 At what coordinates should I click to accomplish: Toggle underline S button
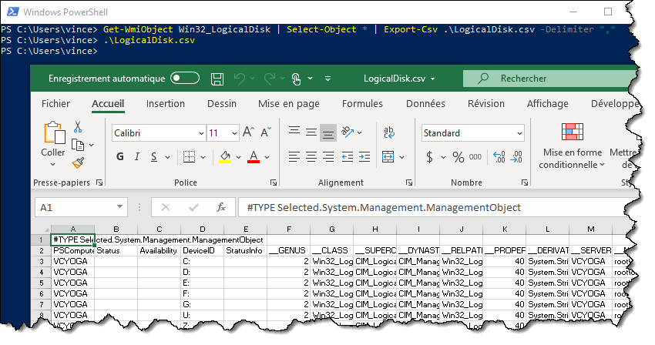[x=154, y=156]
